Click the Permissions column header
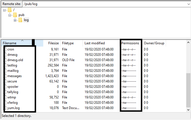 coord(130,43)
